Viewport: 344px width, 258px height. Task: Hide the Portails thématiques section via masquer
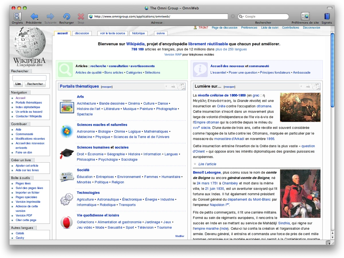(106, 86)
